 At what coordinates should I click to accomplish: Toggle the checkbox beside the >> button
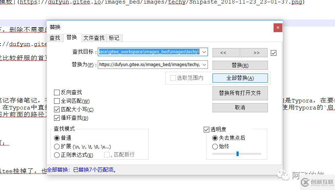[x=274, y=53]
